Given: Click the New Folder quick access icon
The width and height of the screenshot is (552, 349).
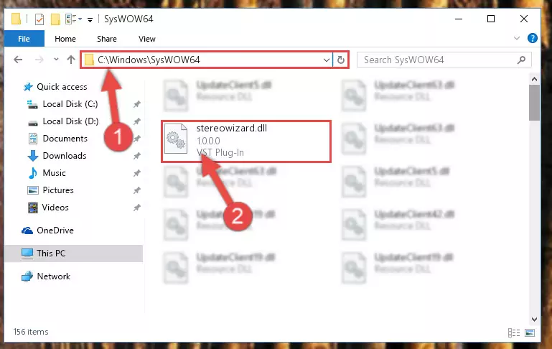Looking at the screenshot, I should pyautogui.click(x=55, y=19).
